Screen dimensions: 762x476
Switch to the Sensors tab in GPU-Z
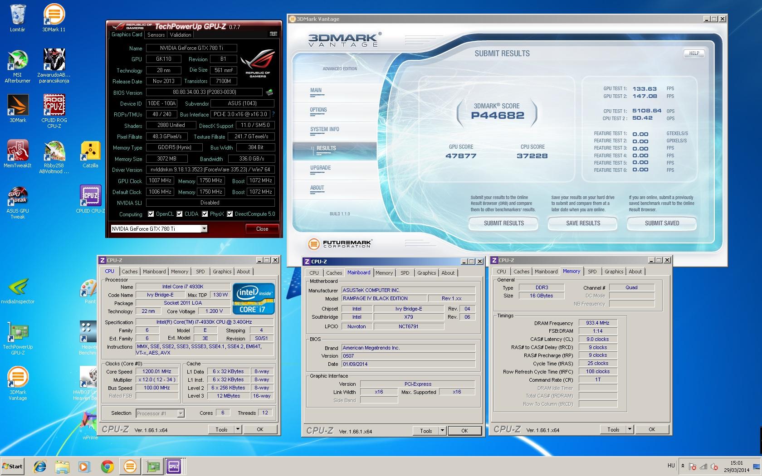pos(156,34)
